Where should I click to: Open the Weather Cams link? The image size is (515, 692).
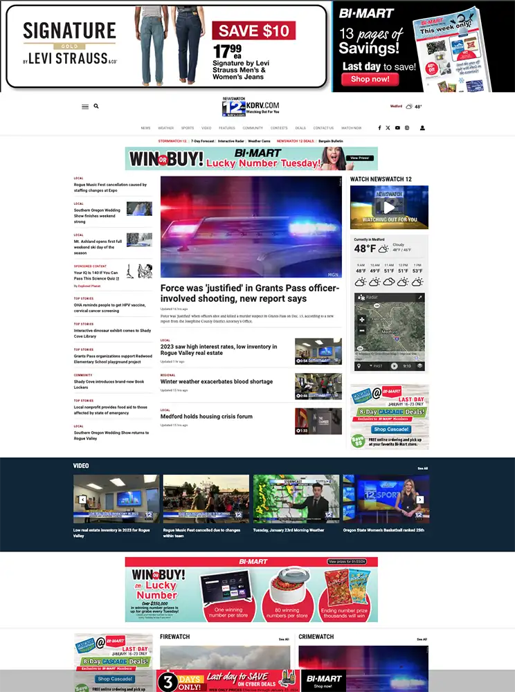coord(259,141)
